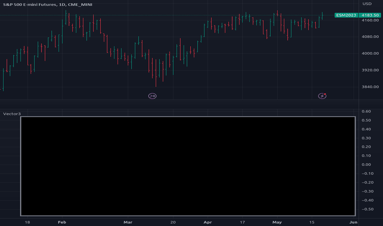Click the −0.50 indicator scale label

367,209
